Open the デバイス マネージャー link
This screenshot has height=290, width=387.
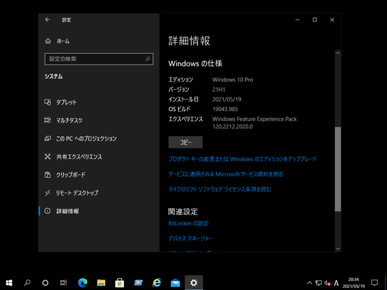click(x=190, y=238)
